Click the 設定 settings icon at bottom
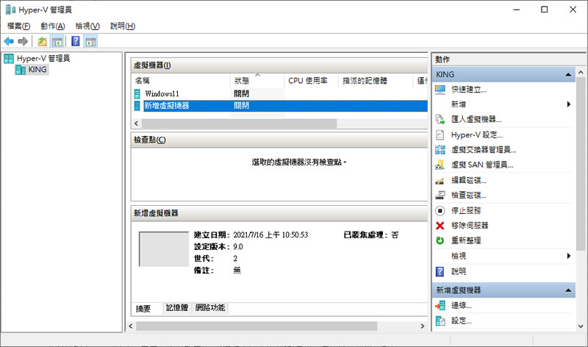The height and width of the screenshot is (347, 588). pyautogui.click(x=440, y=321)
